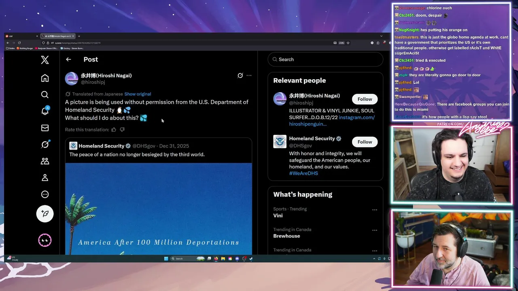Open the post's three-dot more menu
This screenshot has width=518, height=291.
coord(249,76)
